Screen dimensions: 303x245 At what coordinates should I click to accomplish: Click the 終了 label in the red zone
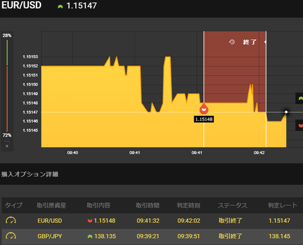tap(249, 42)
